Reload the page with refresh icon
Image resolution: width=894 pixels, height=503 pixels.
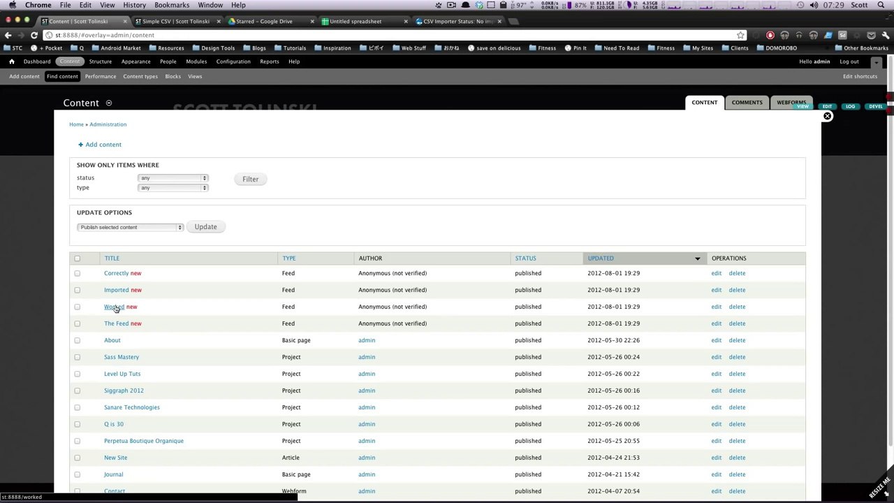34,35
